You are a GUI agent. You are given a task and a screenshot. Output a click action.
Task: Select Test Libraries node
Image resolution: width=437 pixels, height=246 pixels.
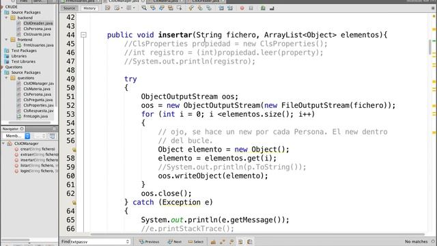[23, 61]
